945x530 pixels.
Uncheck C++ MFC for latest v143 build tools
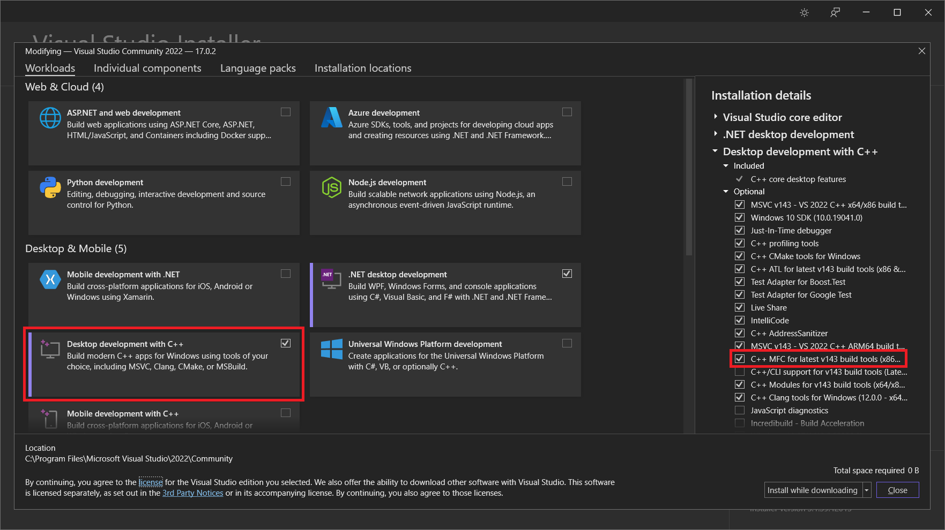[x=740, y=359]
